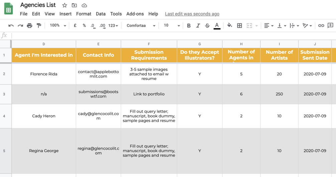The height and width of the screenshot is (177, 336).
Task: Open the Data menu
Action: [101, 14]
